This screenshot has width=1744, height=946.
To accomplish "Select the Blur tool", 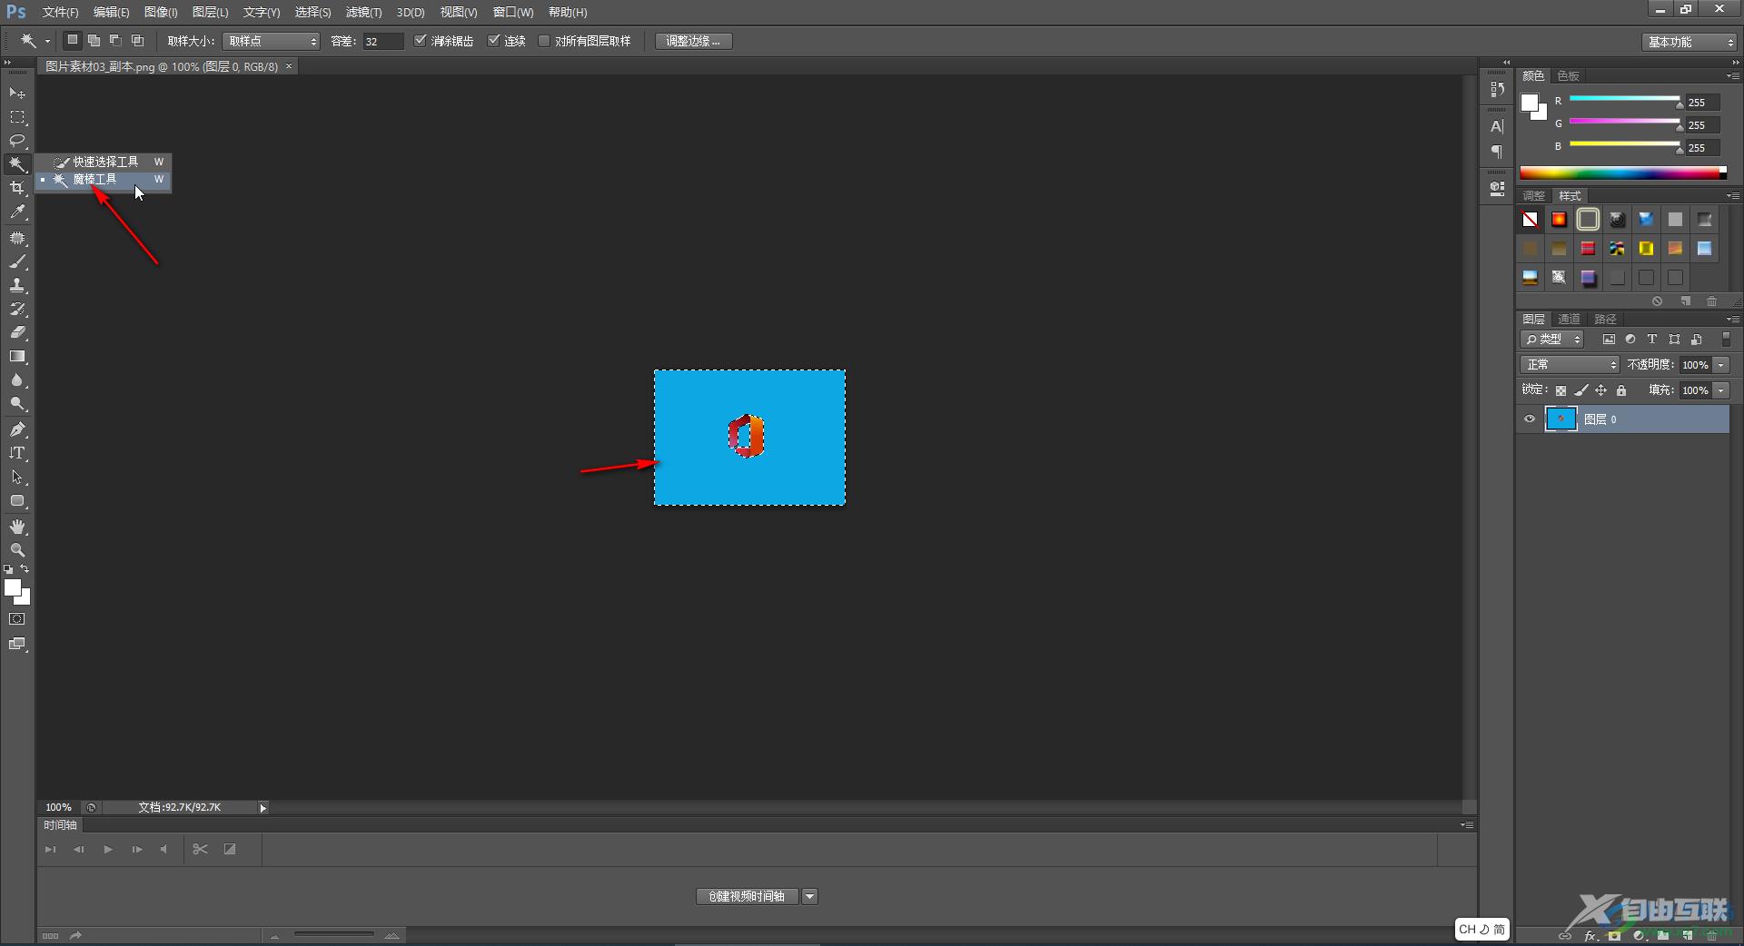I will tap(17, 380).
